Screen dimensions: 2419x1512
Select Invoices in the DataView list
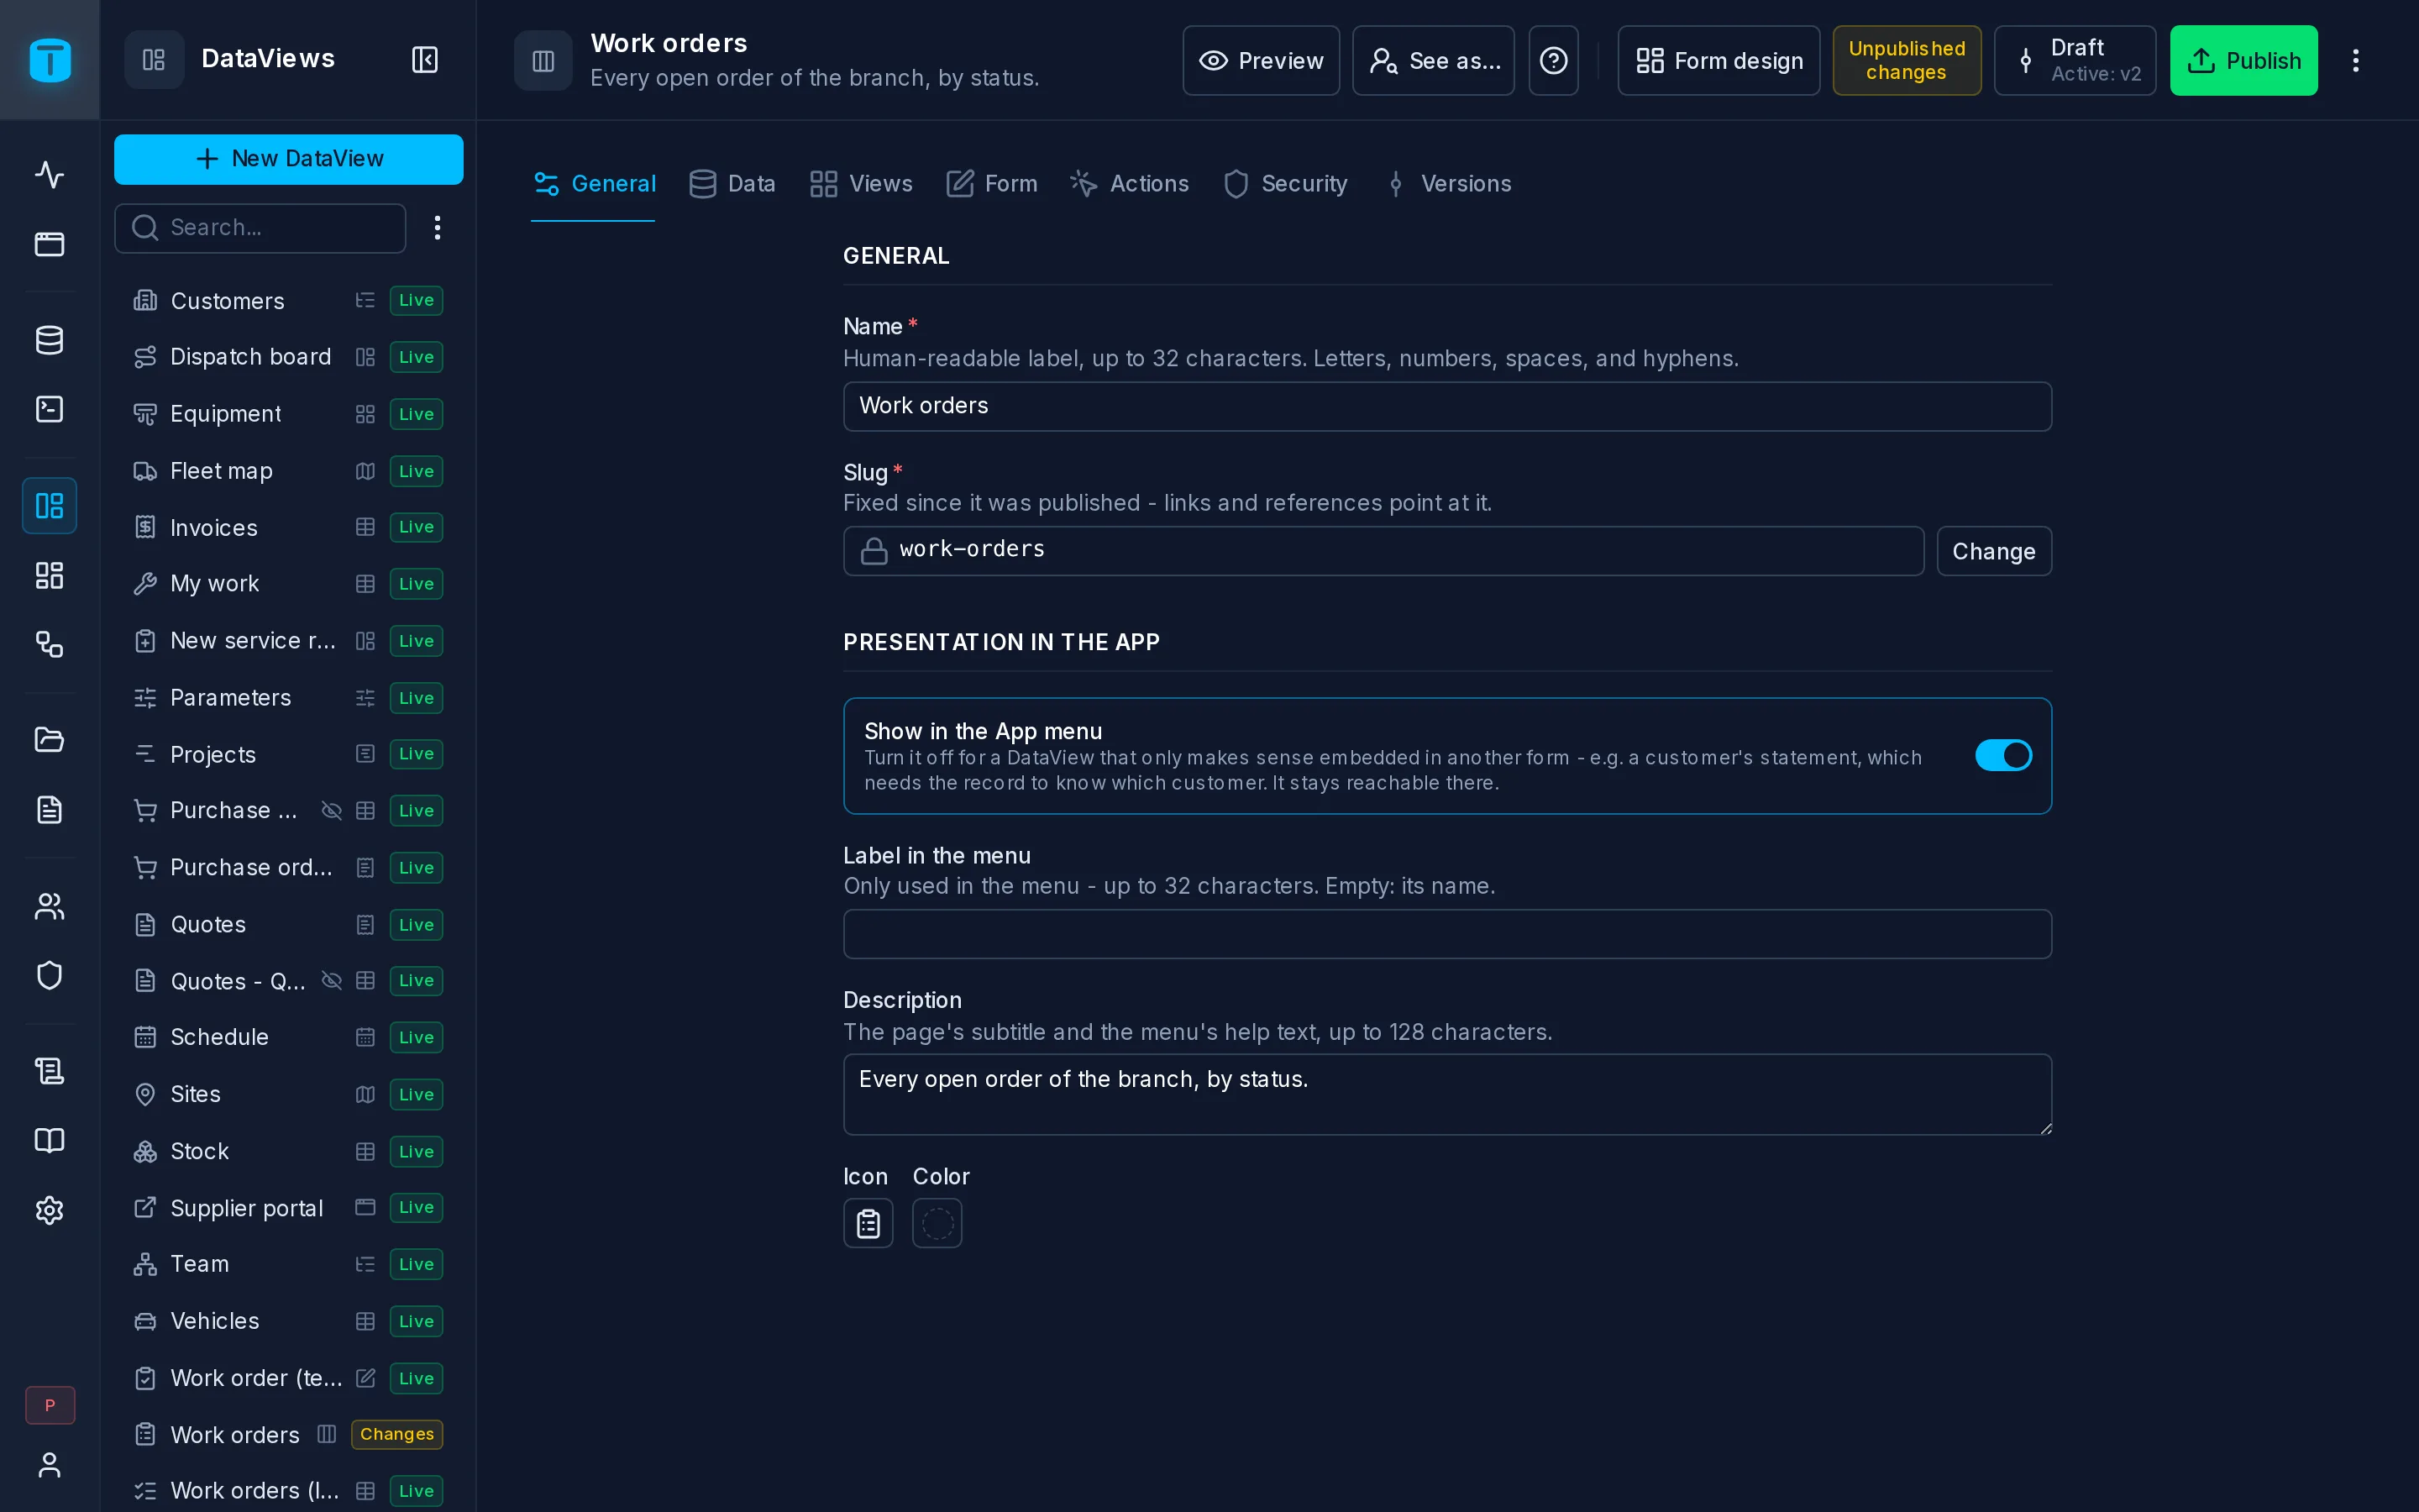pos(288,527)
